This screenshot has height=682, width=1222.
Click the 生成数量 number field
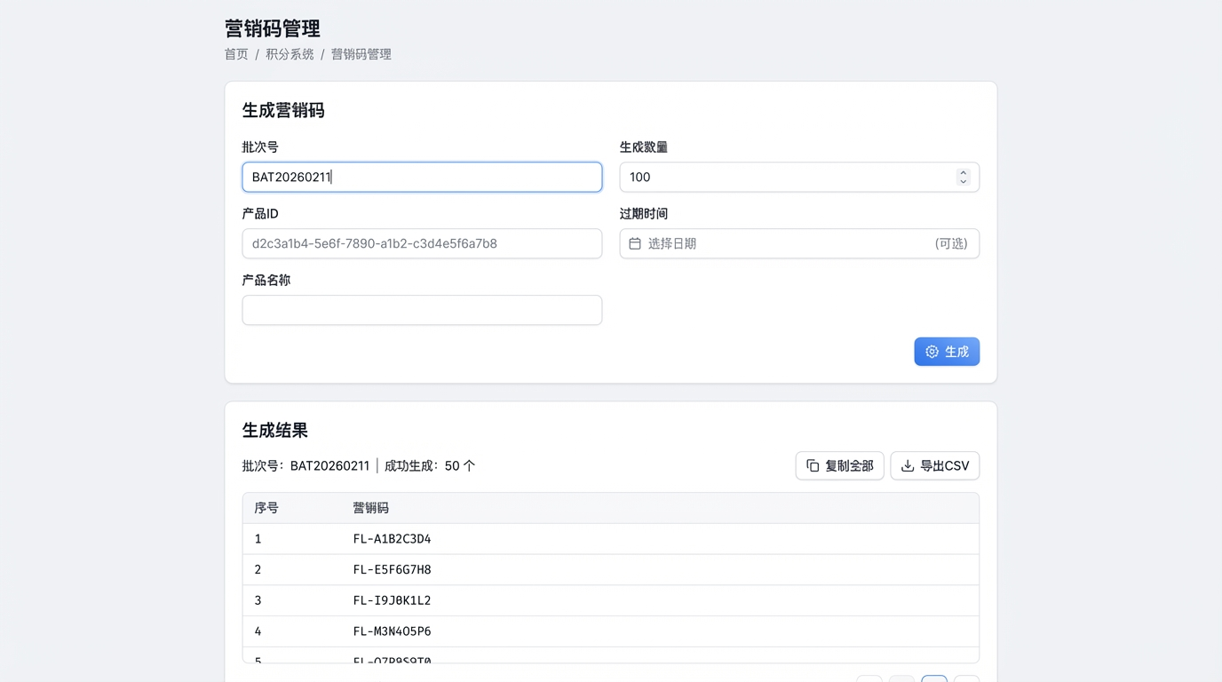tap(786, 177)
